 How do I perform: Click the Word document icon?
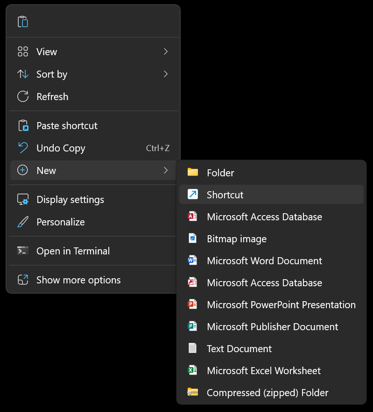click(x=192, y=261)
